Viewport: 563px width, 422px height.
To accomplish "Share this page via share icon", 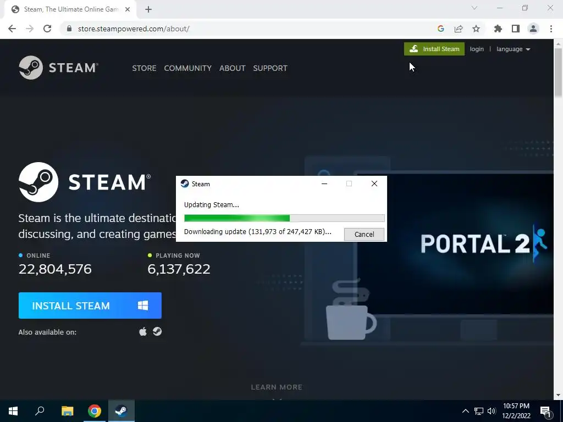I will [459, 29].
